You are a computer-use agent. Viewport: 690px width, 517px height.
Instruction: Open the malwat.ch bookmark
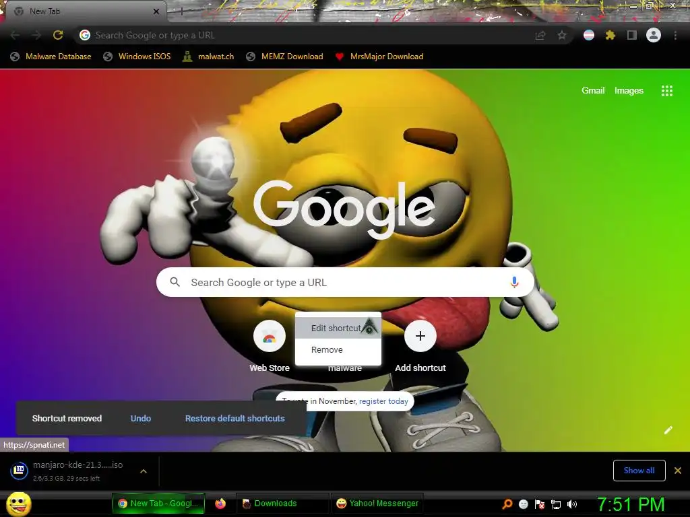pyautogui.click(x=209, y=57)
